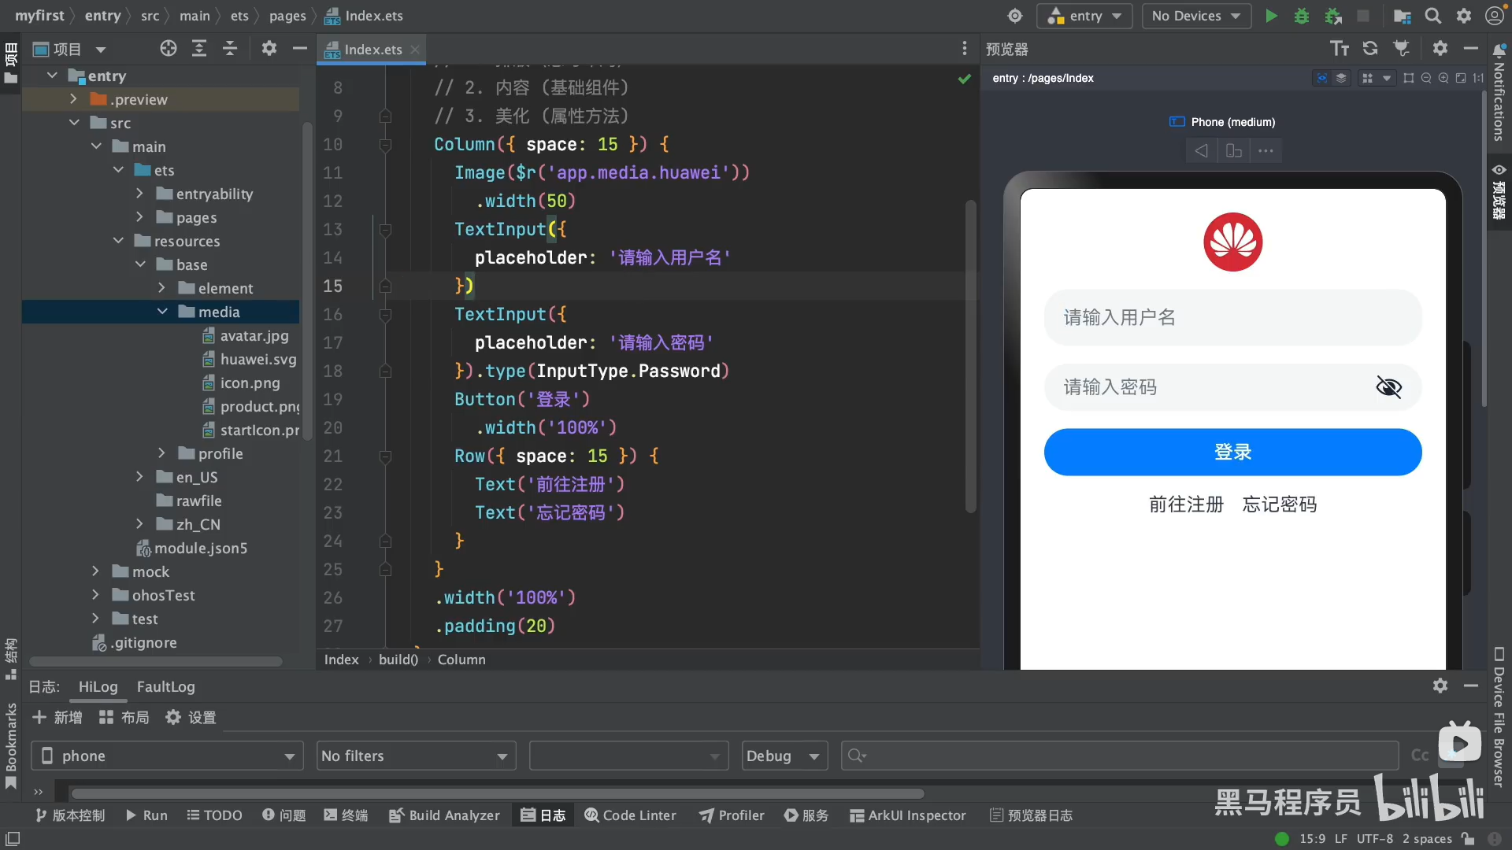
Task: Click the plug icon in previewer header
Action: 1402,49
